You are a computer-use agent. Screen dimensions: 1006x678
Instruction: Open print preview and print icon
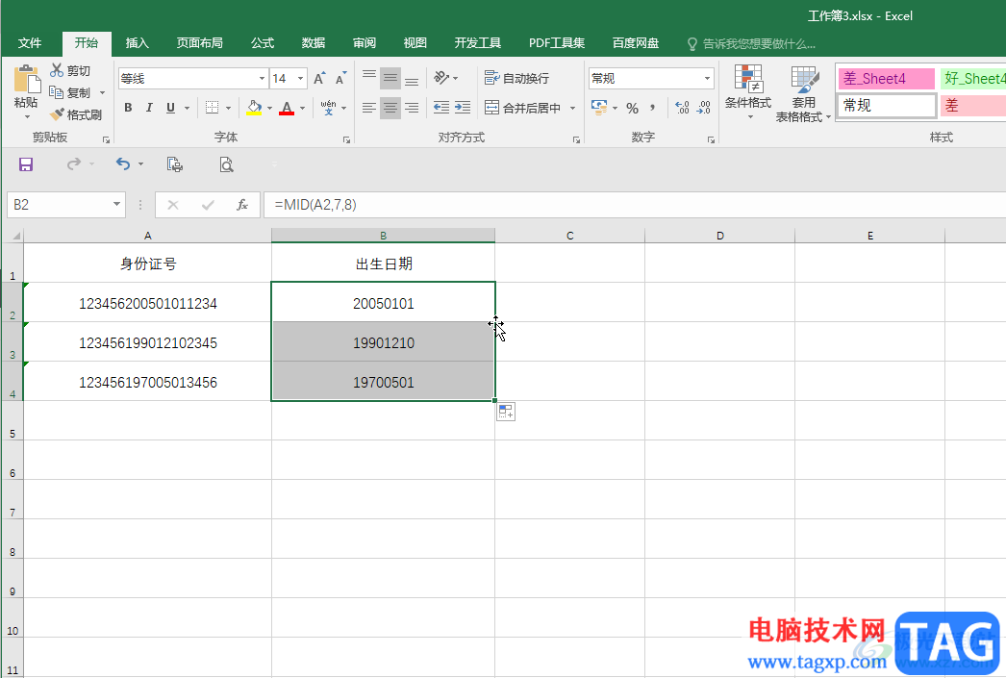(x=174, y=164)
